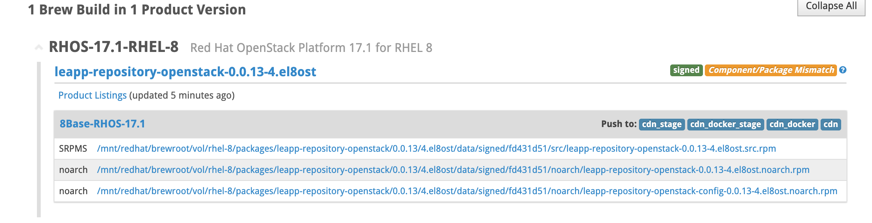Collapse the RHOS-17.1-RHEL-8 section arrow
The height and width of the screenshot is (223, 872).
(38, 47)
